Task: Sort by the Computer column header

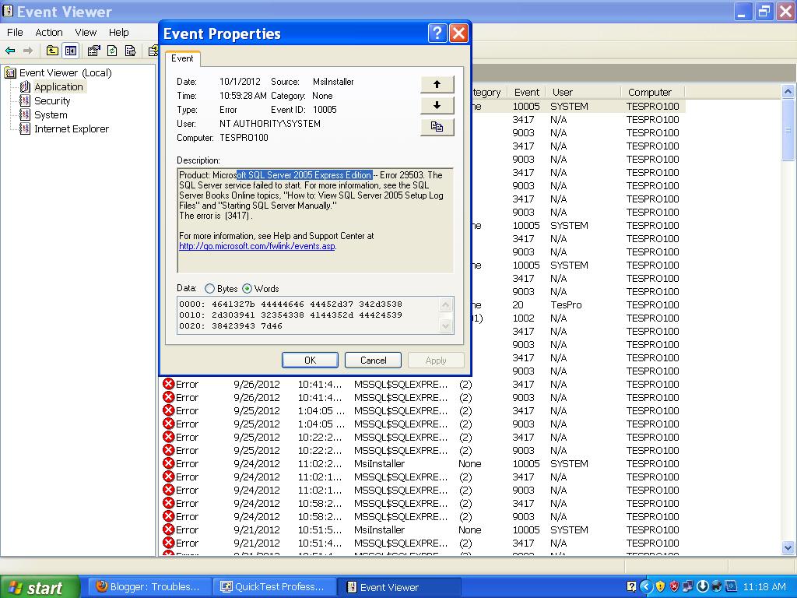Action: pyautogui.click(x=653, y=92)
